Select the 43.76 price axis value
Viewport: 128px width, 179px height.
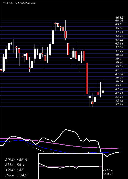(x=119, y=36)
